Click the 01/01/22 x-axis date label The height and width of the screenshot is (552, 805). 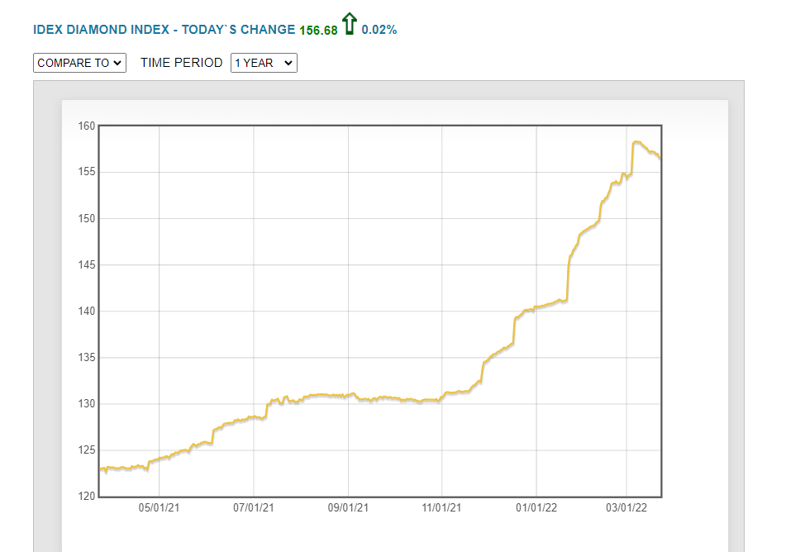coord(536,508)
